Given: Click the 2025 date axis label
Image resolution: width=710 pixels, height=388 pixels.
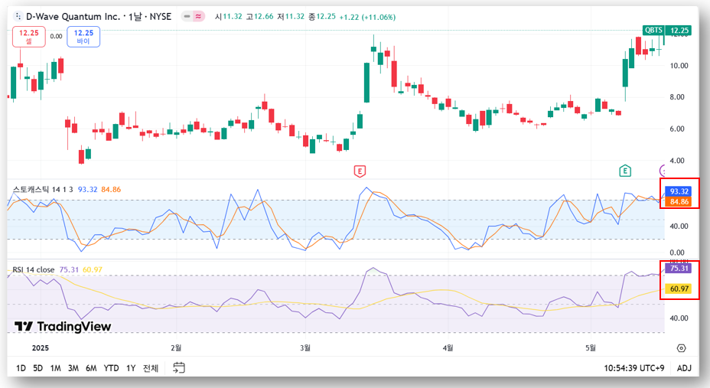Looking at the screenshot, I should click(41, 347).
